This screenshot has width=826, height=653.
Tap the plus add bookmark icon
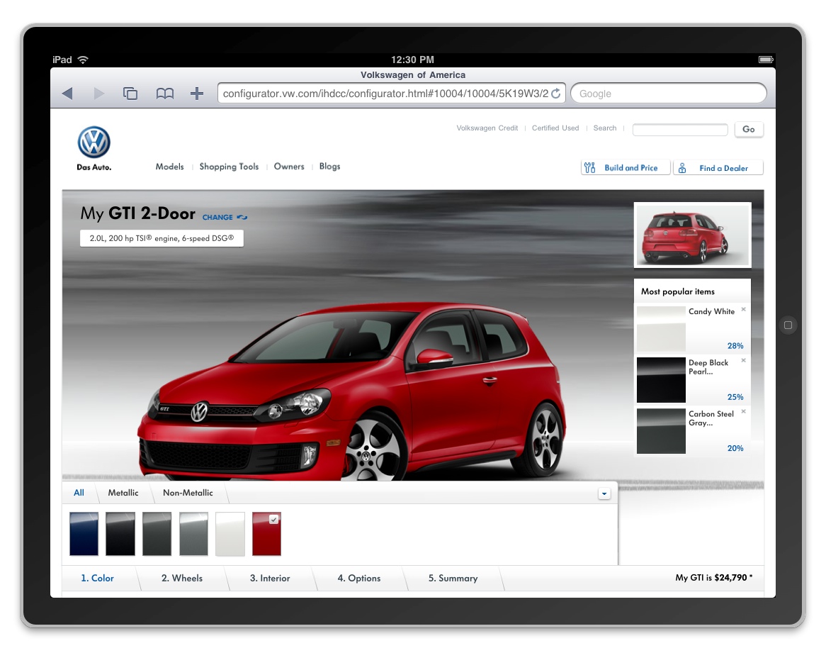(197, 94)
